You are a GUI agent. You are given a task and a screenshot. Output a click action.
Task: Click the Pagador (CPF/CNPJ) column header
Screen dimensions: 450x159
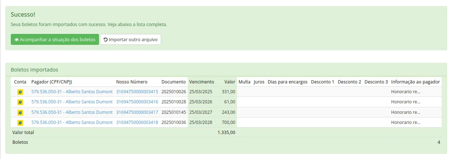point(52,82)
